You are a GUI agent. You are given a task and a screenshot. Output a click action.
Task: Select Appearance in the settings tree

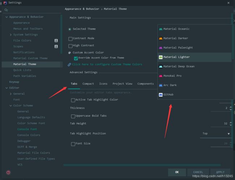21,23
